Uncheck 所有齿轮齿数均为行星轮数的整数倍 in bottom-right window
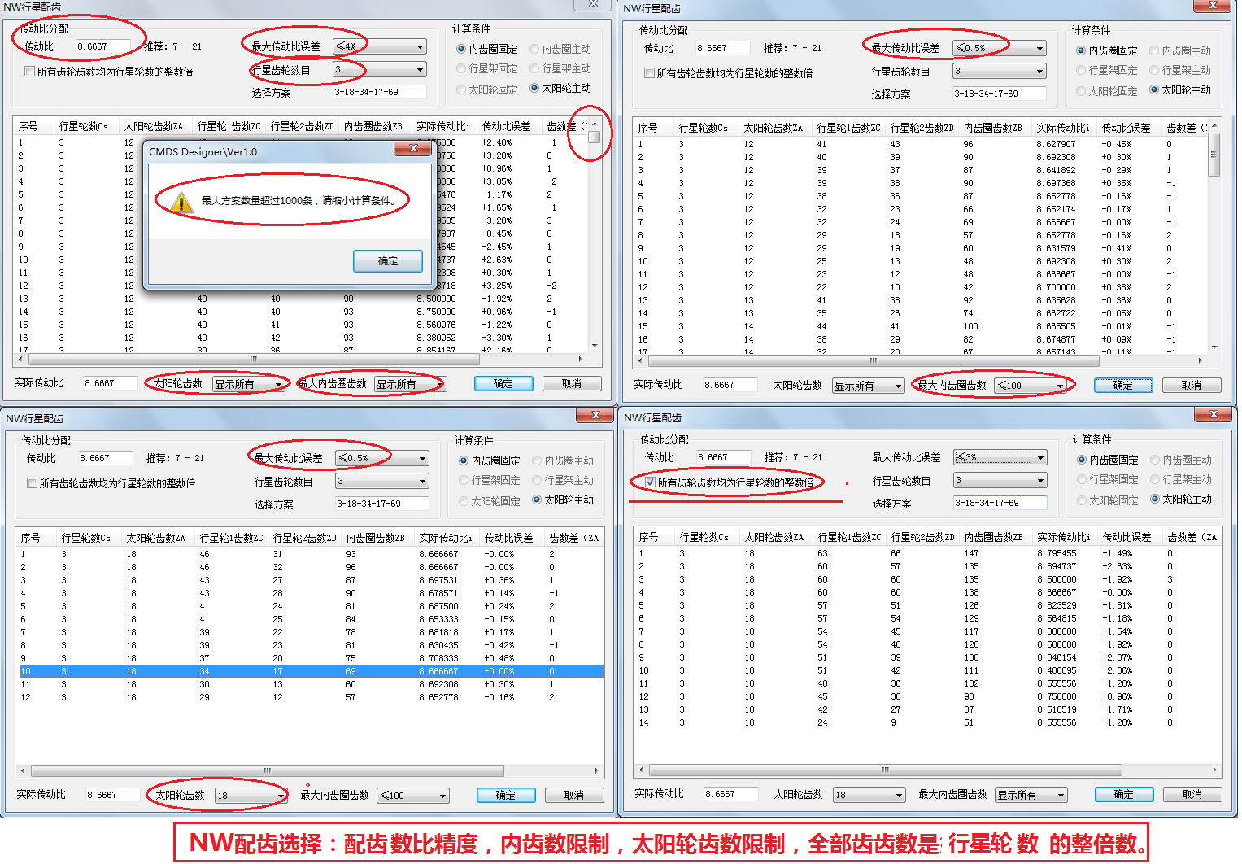Screen dimensions: 1242x864 [x=651, y=482]
